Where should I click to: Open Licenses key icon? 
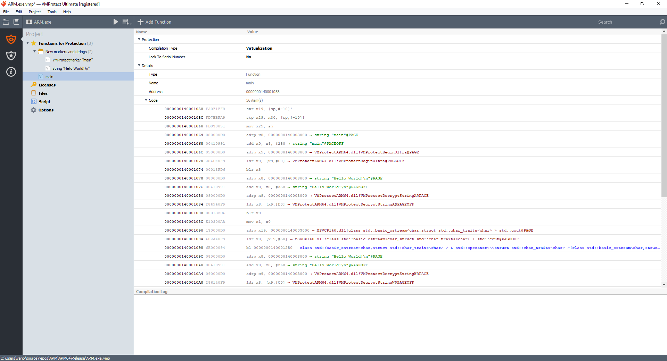(x=34, y=85)
